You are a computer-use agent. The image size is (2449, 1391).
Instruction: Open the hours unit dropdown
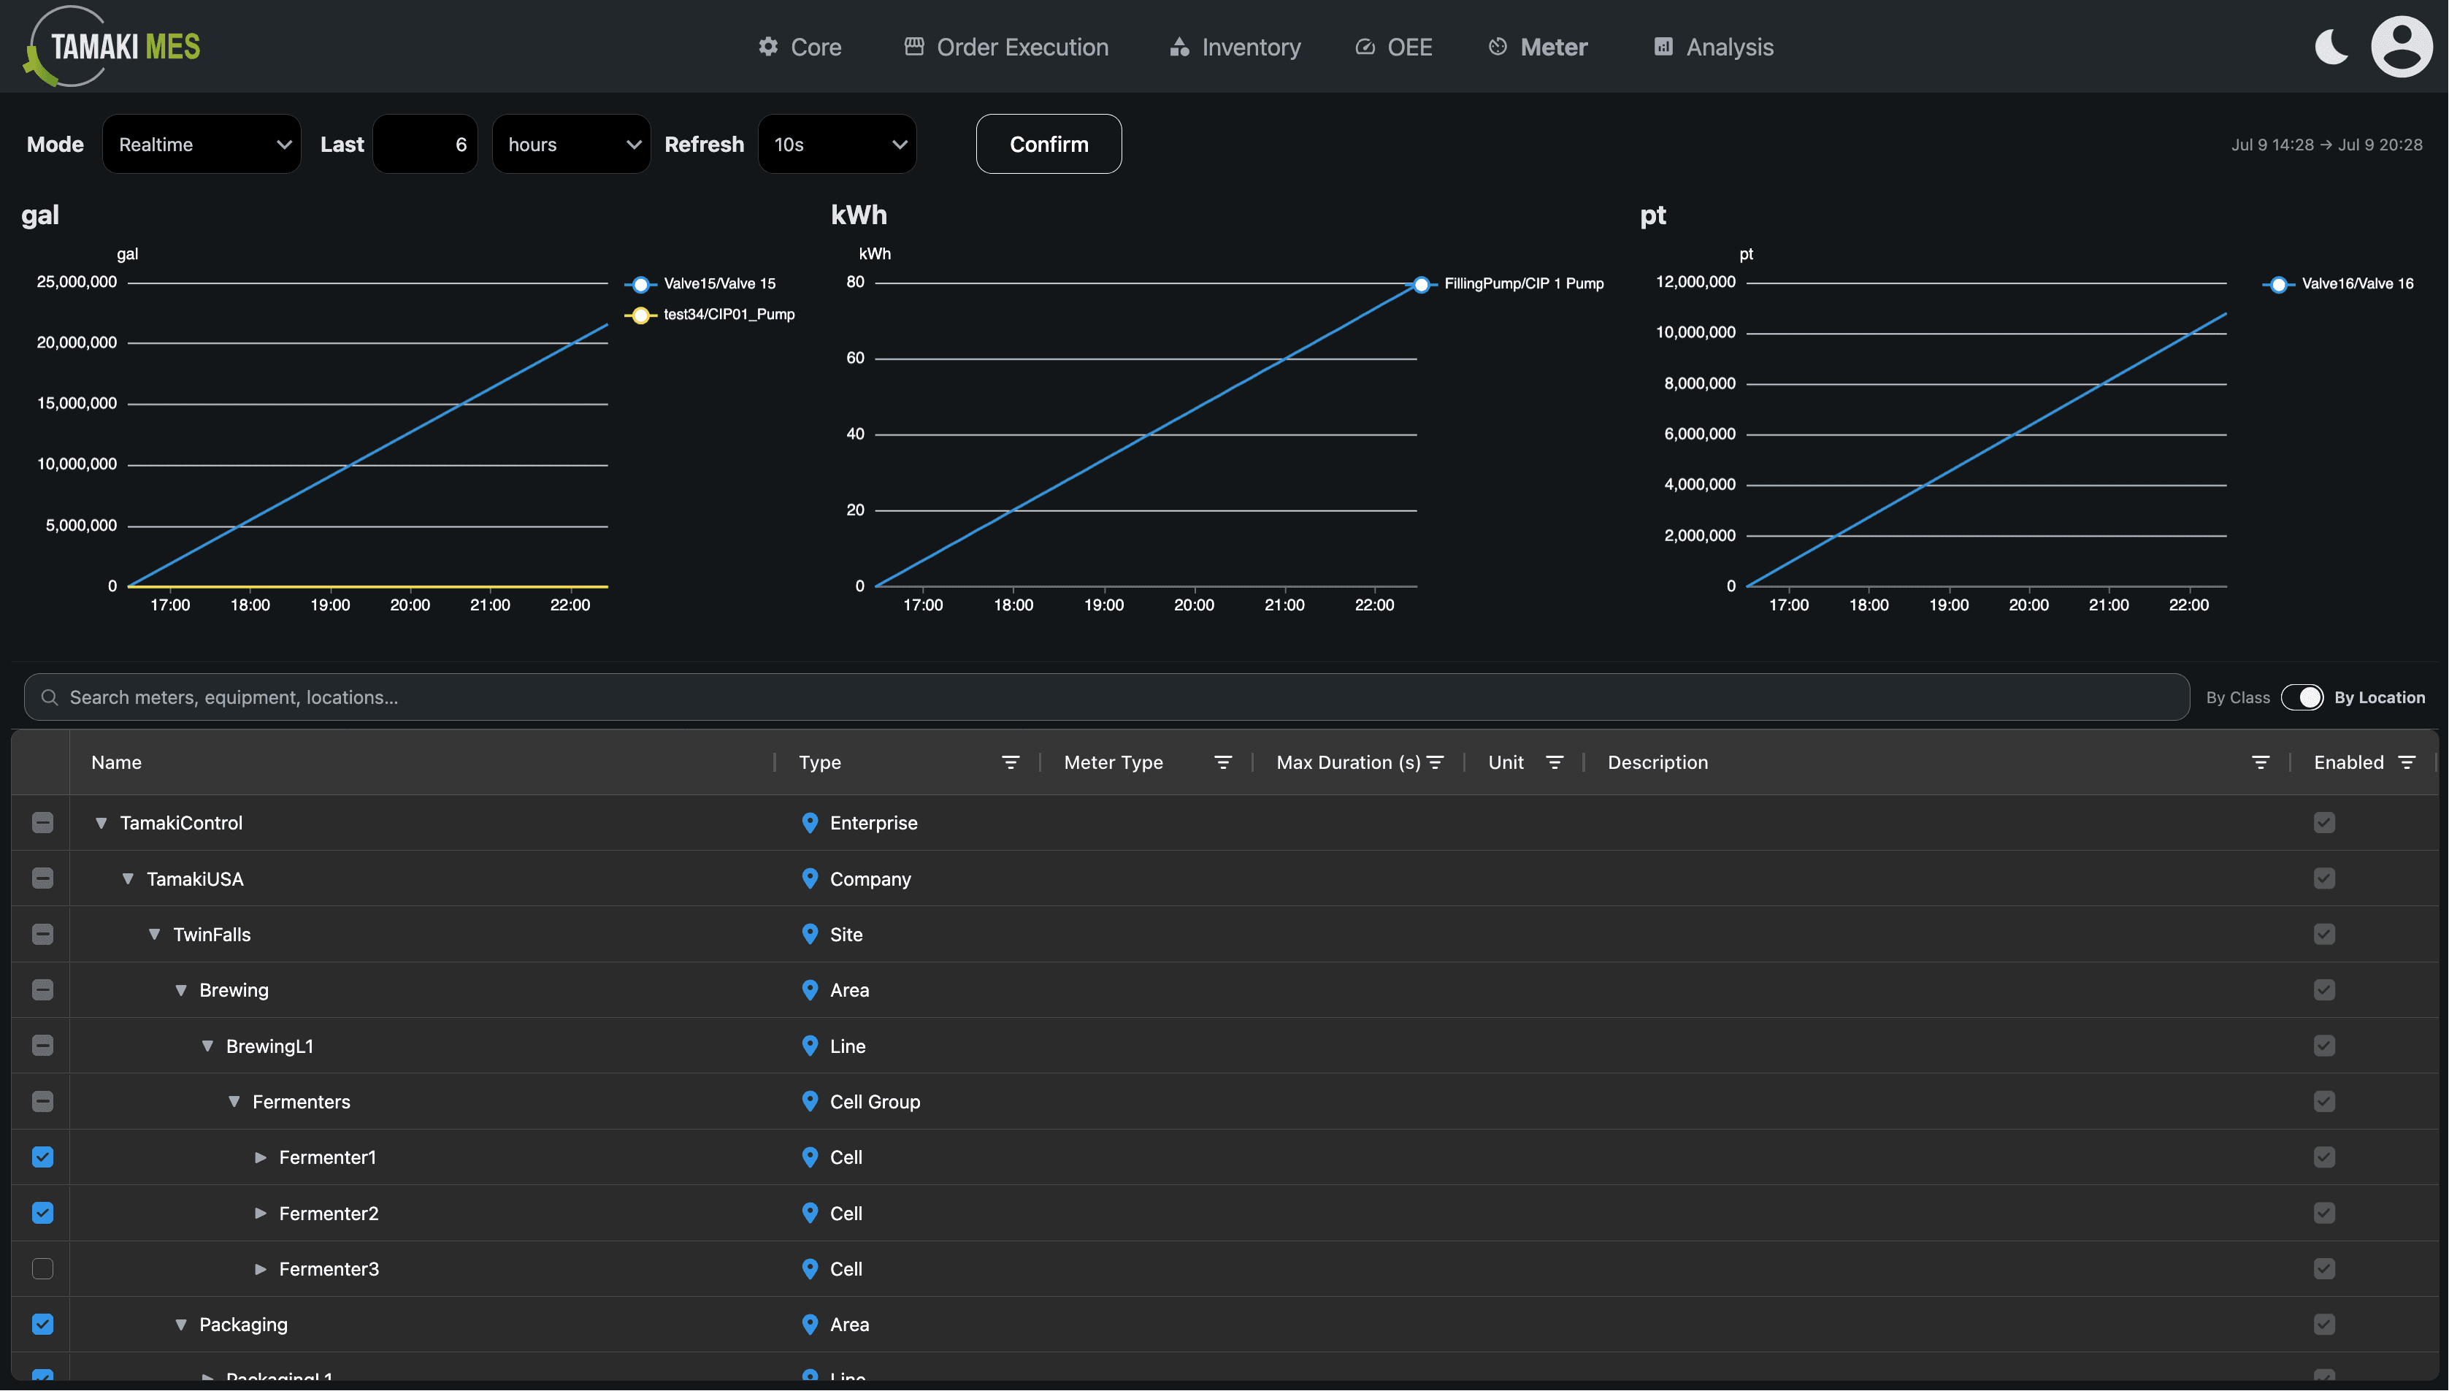coord(571,145)
